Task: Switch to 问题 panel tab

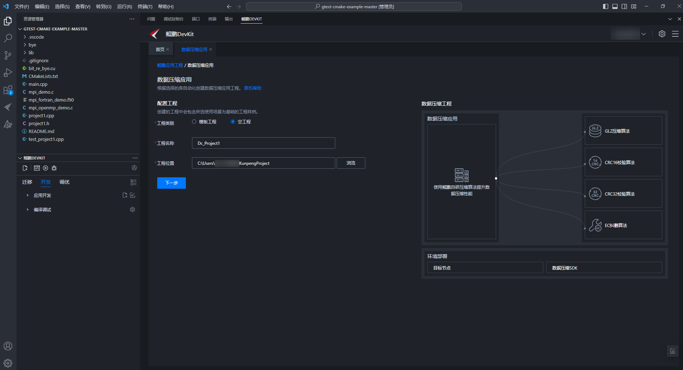Action: [151, 19]
